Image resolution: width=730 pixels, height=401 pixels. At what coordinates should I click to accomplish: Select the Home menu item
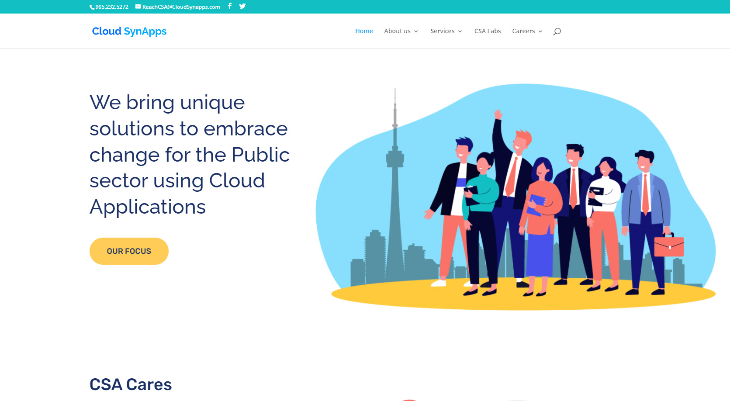(x=364, y=31)
